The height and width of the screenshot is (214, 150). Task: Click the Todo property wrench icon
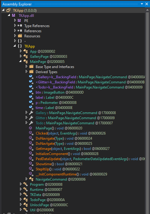tap(31, 123)
